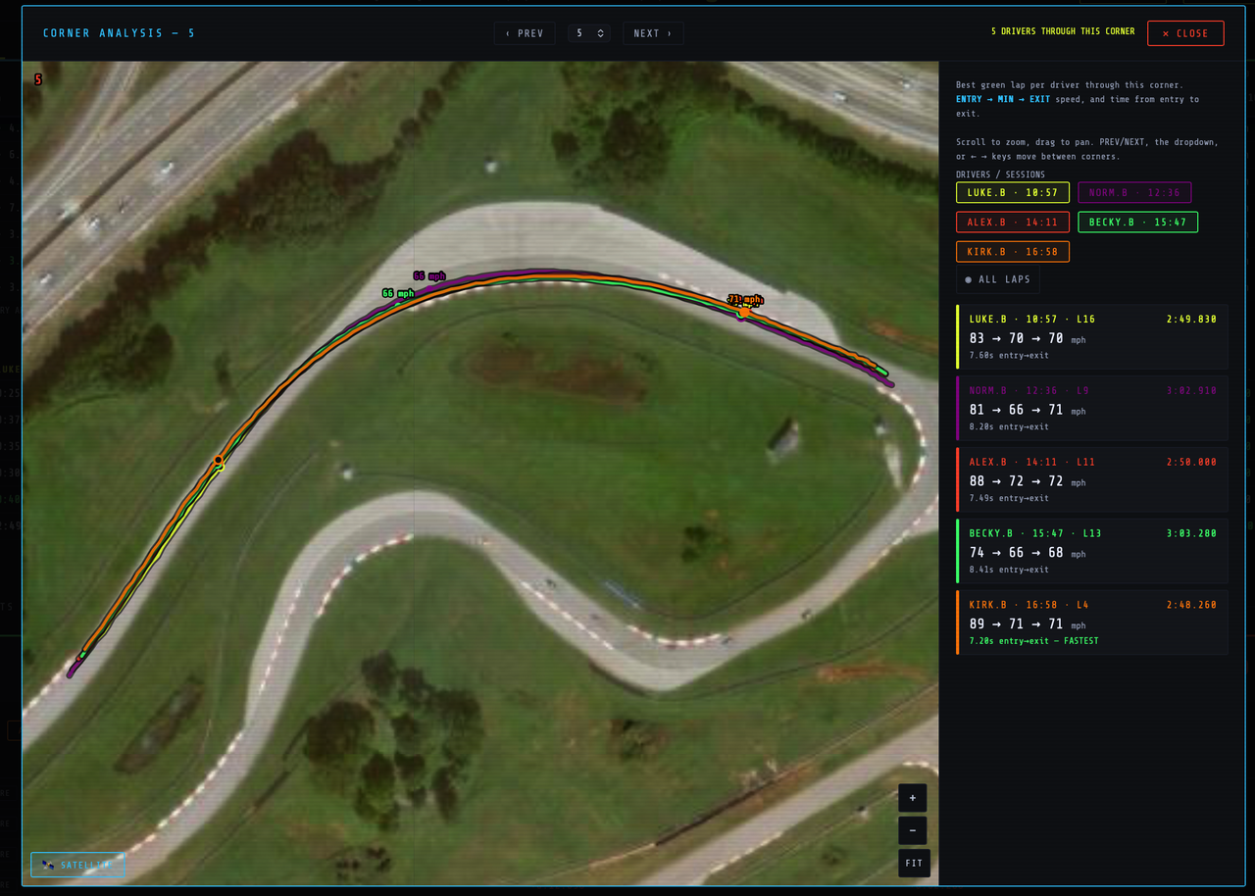1255x896 pixels.
Task: Click the purple 66 mph marker on the track
Action: pos(429,276)
